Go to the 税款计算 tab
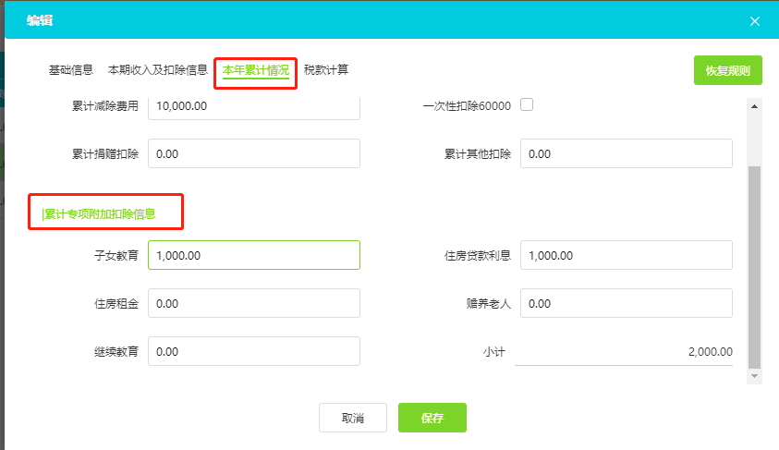The image size is (779, 450). coord(326,69)
